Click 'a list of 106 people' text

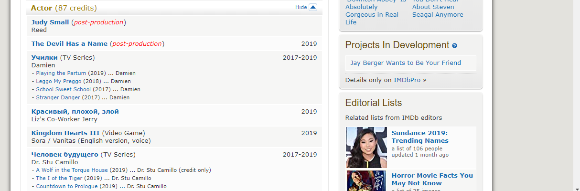click(x=417, y=149)
